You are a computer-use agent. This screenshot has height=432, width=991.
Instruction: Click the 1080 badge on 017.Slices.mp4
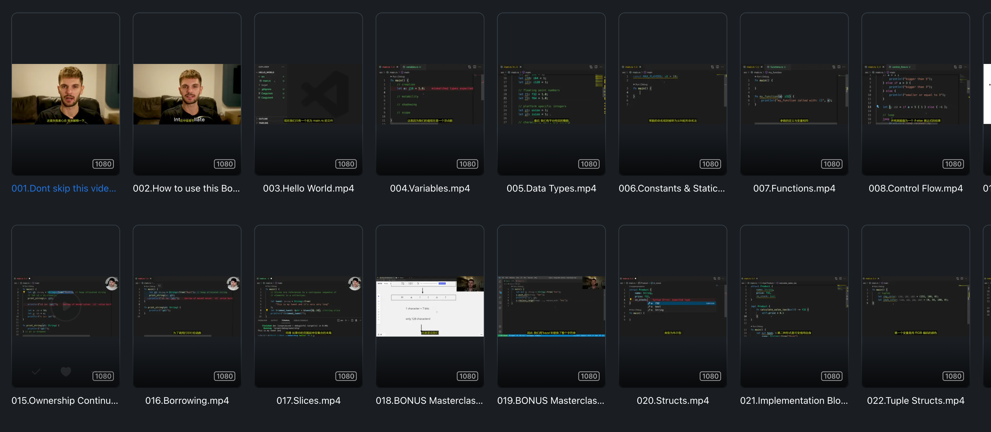pos(346,376)
